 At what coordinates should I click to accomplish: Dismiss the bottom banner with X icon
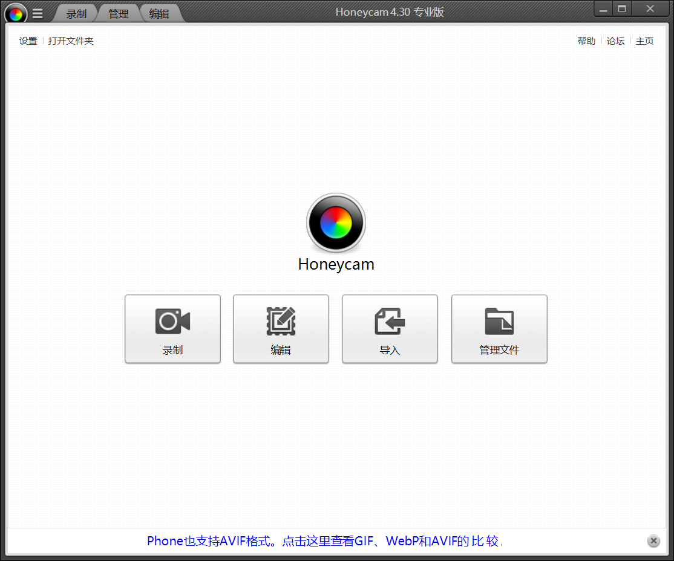(653, 541)
